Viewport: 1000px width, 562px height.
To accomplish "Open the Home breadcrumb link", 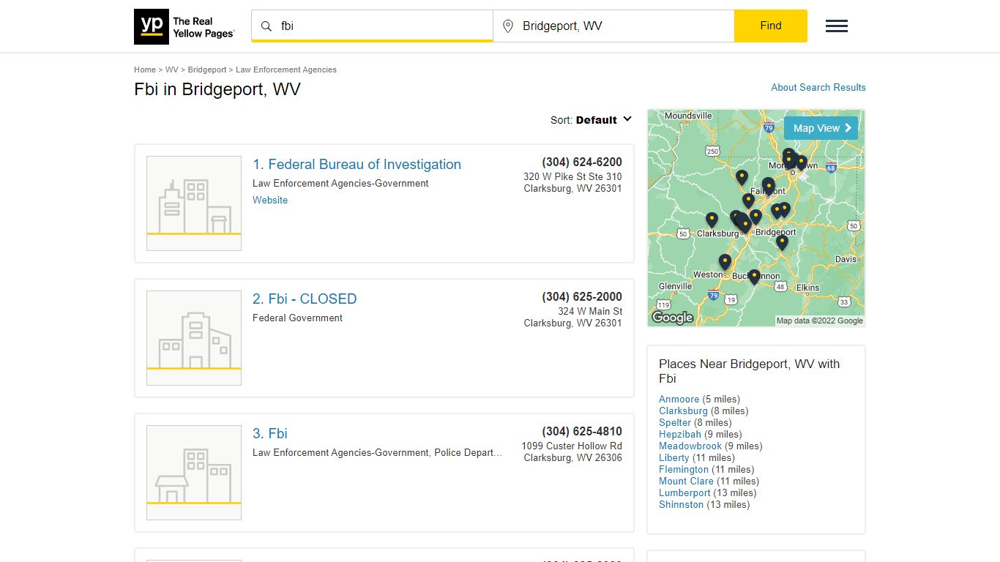I will [145, 70].
